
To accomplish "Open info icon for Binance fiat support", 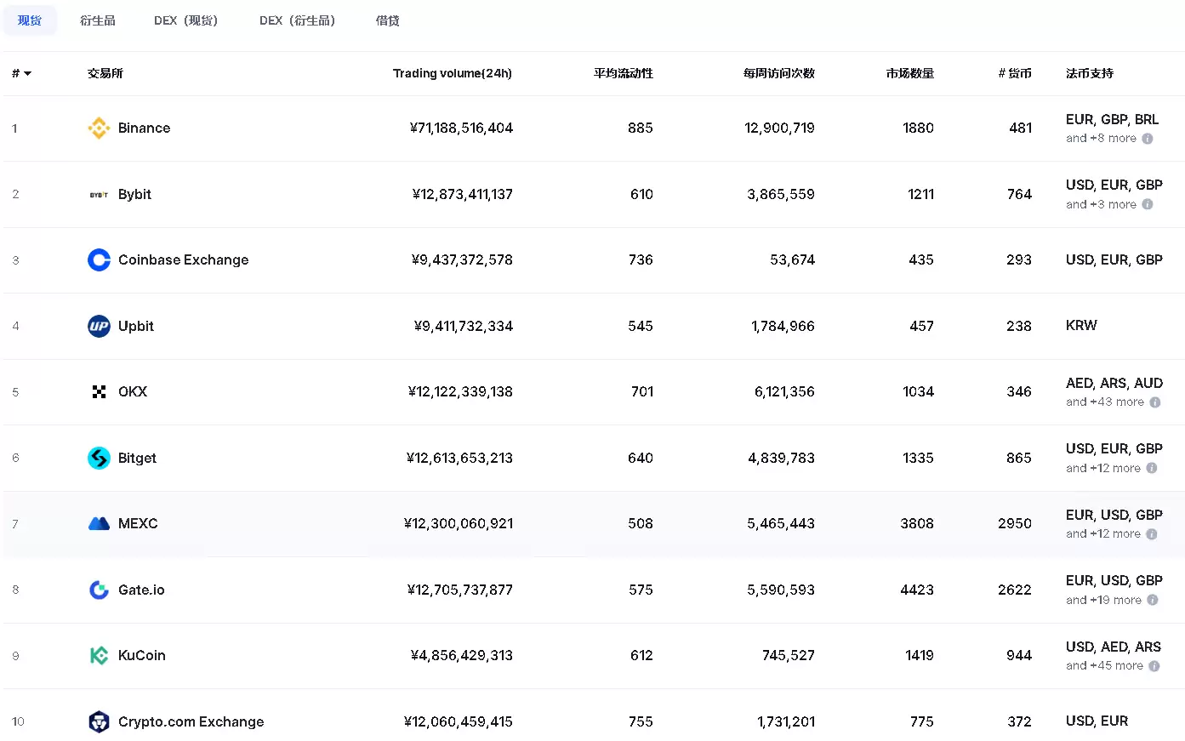I will (1148, 139).
